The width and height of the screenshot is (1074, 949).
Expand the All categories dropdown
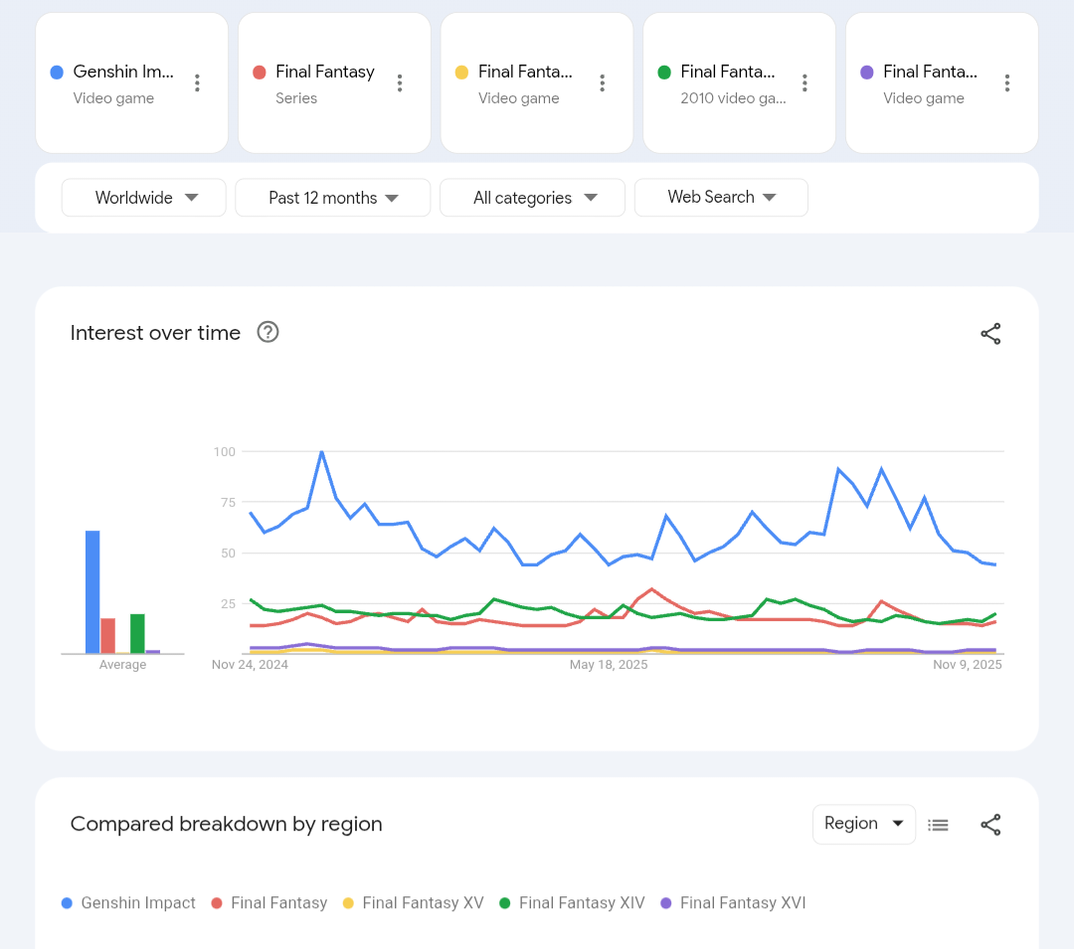coord(532,198)
